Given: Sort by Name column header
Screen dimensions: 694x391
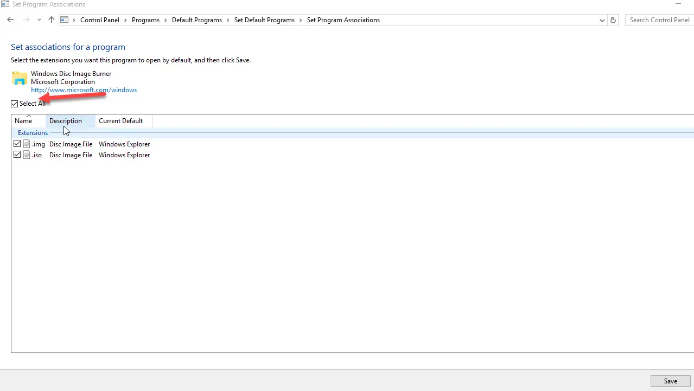Looking at the screenshot, I should tap(28, 121).
